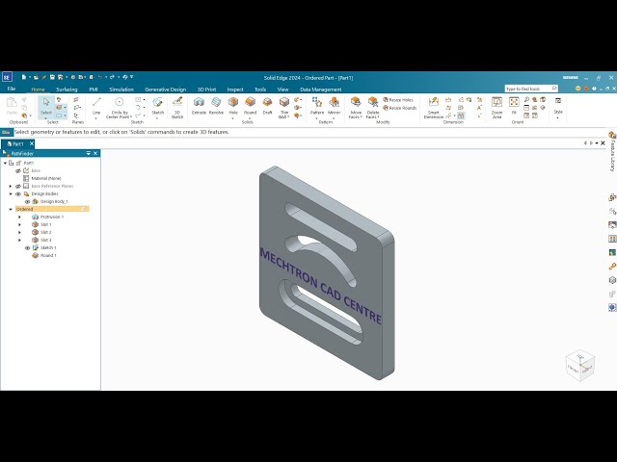Viewport: 617px width, 462px height.
Task: Select the Smart Dimension tool
Action: 433,108
